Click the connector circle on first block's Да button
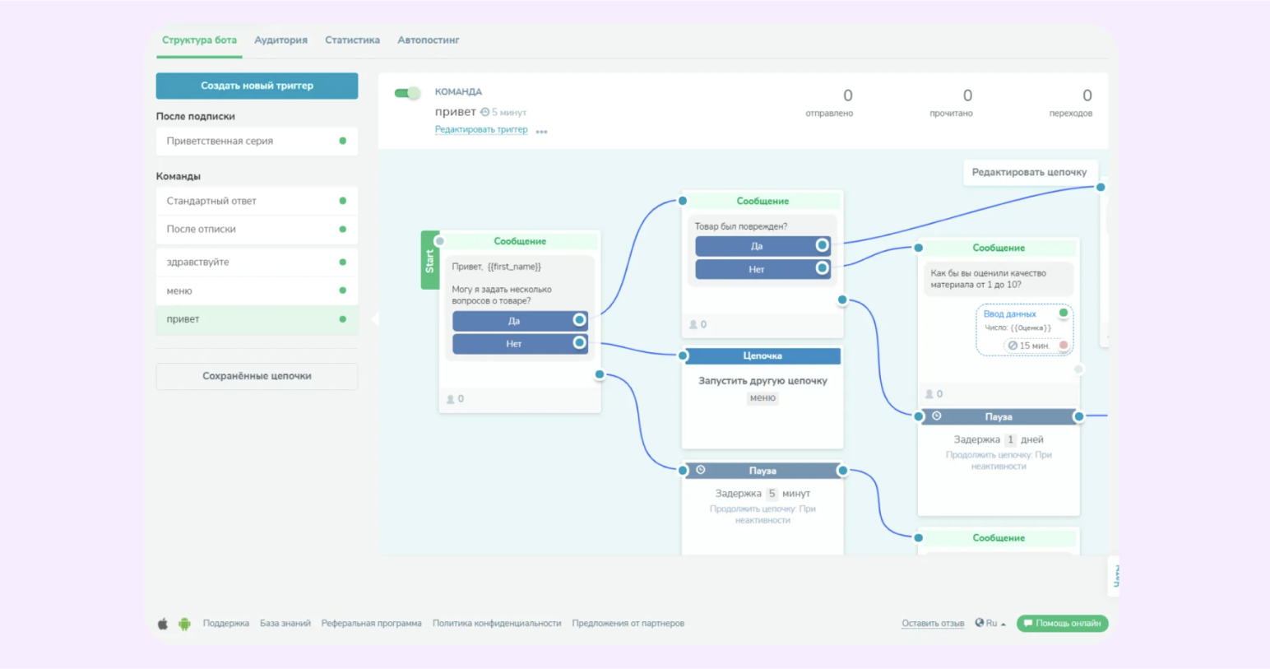This screenshot has width=1270, height=669. (579, 320)
